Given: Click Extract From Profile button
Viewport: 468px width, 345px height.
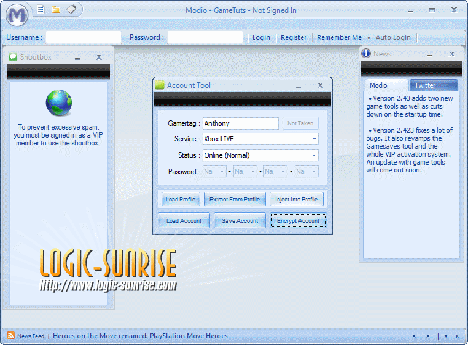Looking at the screenshot, I should pyautogui.click(x=235, y=199).
